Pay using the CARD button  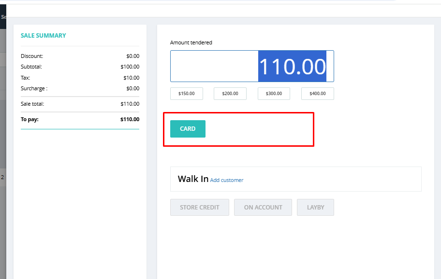point(188,129)
